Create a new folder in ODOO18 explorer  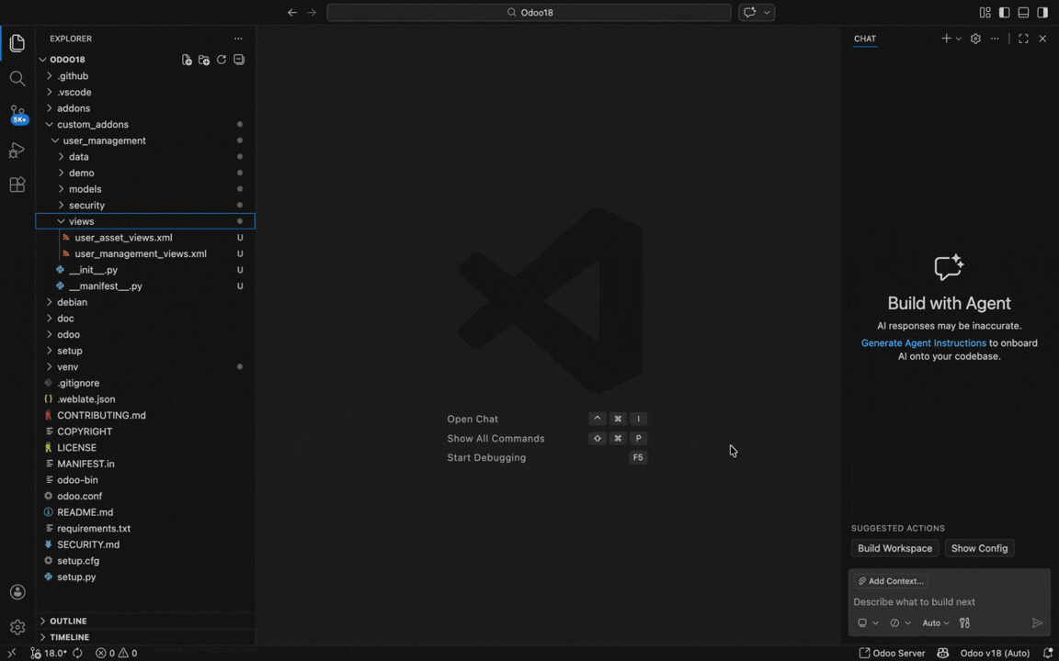click(204, 60)
